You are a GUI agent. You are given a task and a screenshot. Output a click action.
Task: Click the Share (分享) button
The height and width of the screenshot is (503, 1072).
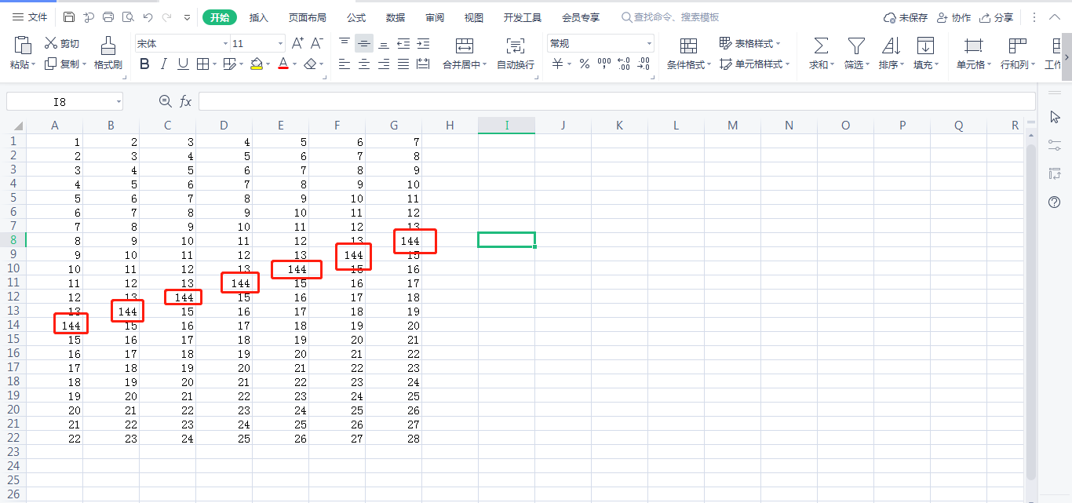(996, 17)
